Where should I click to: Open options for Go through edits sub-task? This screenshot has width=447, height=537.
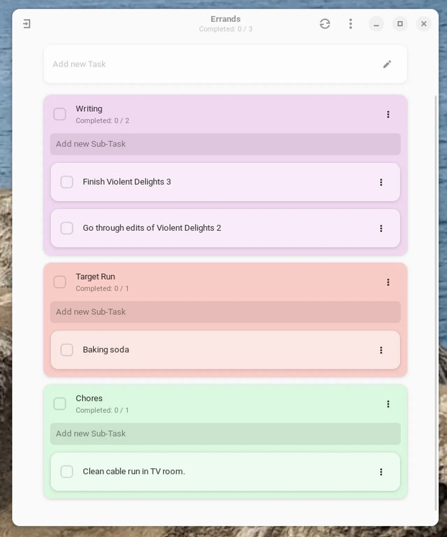[381, 228]
